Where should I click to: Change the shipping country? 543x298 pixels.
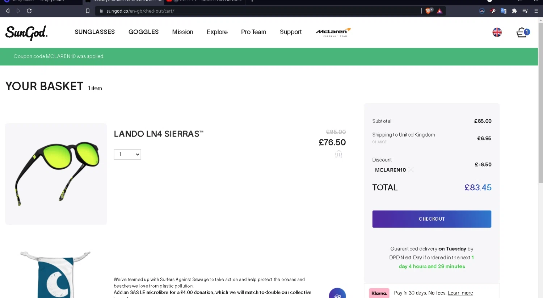(x=379, y=142)
